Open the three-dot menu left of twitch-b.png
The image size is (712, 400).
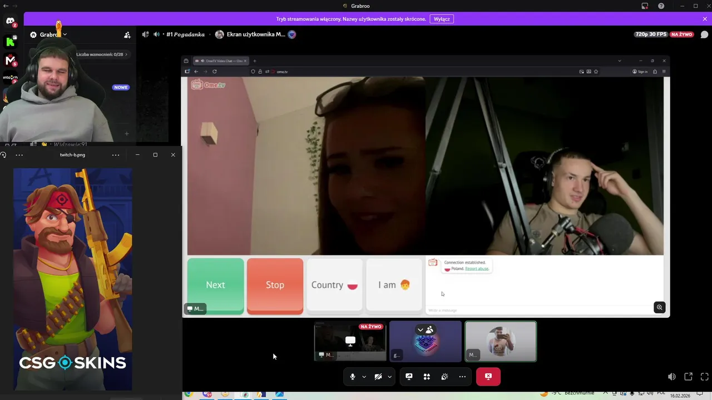[19, 155]
